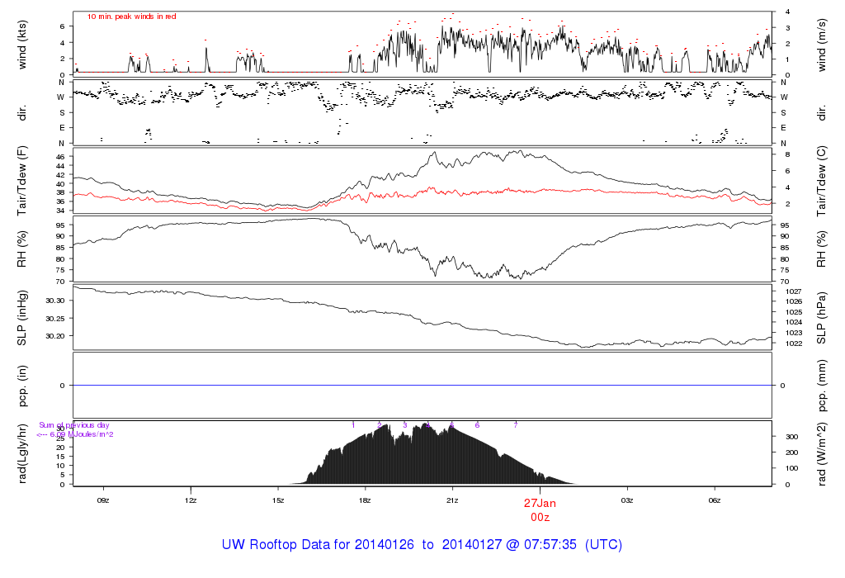Viewport: 845px width, 578px height.
Task: Click the purple 'Sum of previous day' text
Action: click(x=74, y=426)
